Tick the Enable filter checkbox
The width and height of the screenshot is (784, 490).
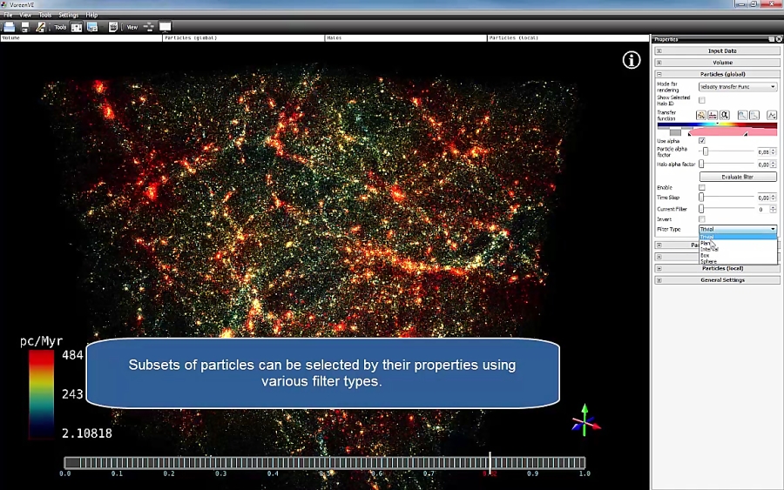(x=702, y=187)
